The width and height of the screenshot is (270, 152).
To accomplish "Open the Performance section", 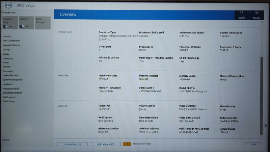I will point(9,97).
